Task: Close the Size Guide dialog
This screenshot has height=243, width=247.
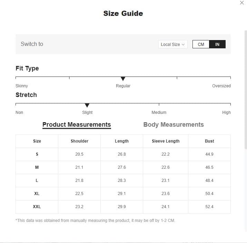Action: (242, 3)
